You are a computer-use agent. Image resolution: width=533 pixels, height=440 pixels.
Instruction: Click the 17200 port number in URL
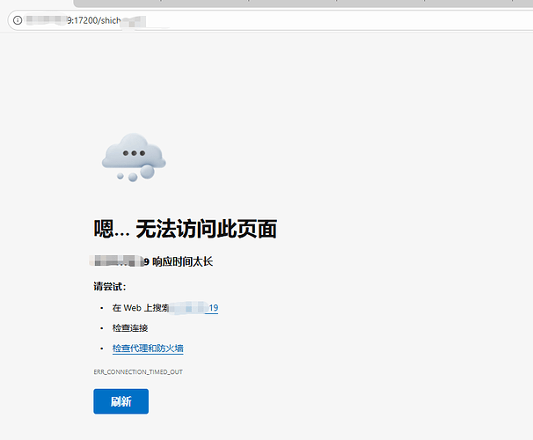pyautogui.click(x=87, y=19)
